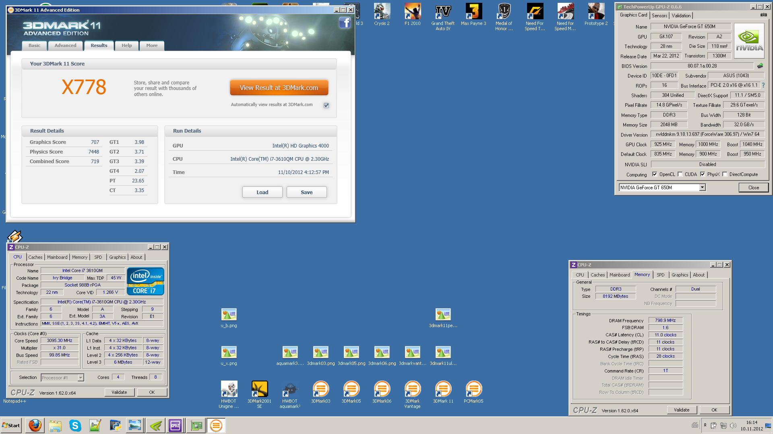
Task: Open More tab in 3DMark 11
Action: click(152, 45)
